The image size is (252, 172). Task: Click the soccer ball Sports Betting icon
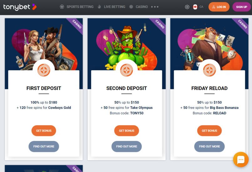tap(62, 7)
